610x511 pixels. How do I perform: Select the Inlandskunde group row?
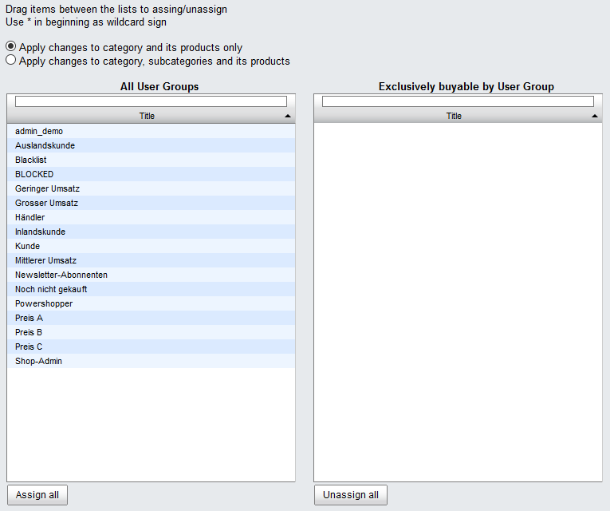(x=151, y=232)
